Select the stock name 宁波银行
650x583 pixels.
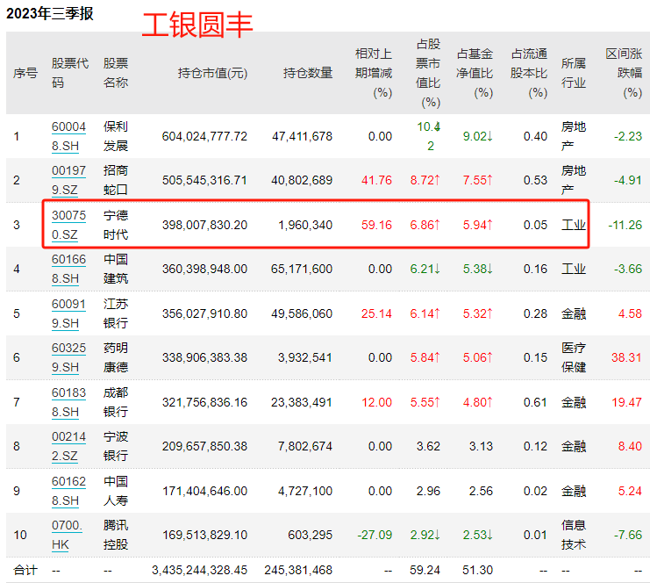(x=116, y=447)
